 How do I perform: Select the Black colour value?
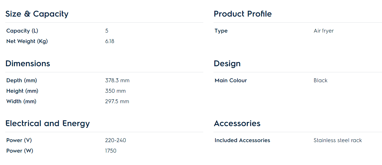pos(320,80)
